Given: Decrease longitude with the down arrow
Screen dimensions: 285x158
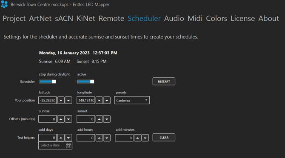Looking at the screenshot, I should (x=107, y=100).
